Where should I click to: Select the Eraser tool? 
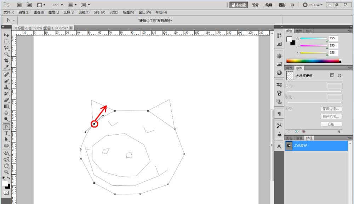(6, 100)
